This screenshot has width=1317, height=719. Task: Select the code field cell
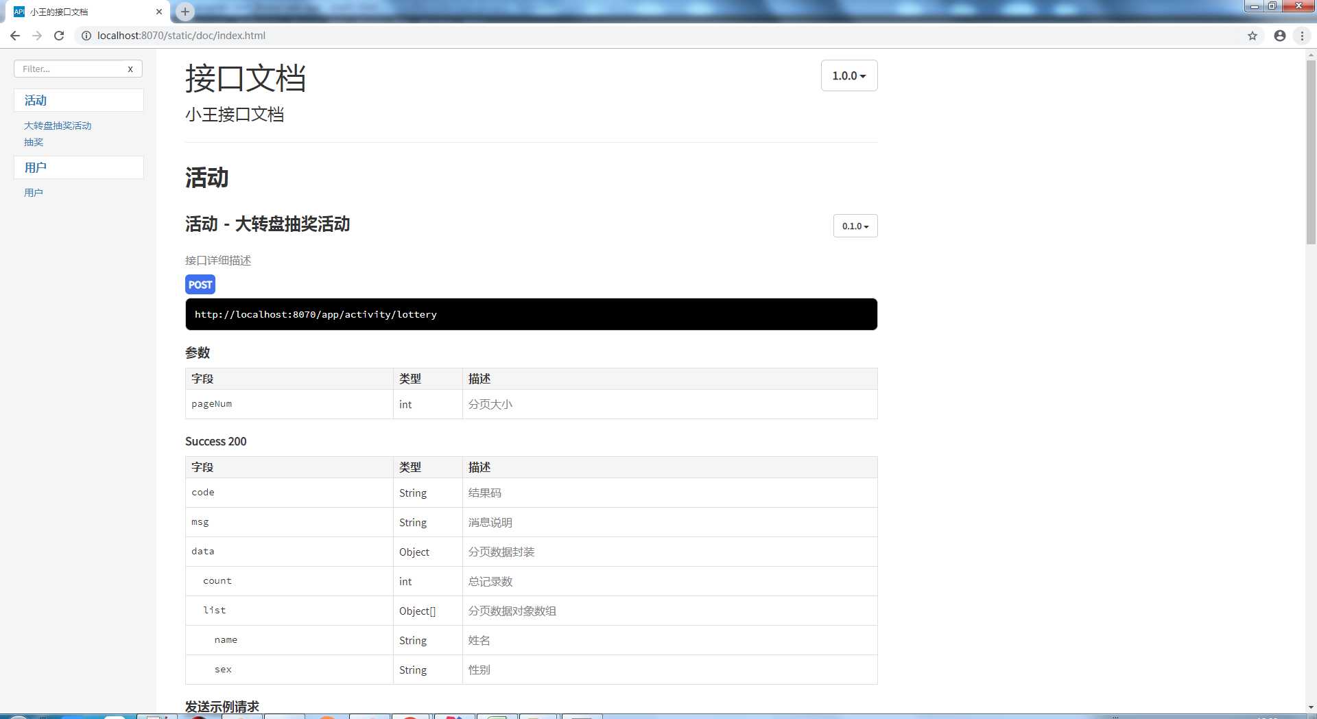pyautogui.click(x=289, y=493)
